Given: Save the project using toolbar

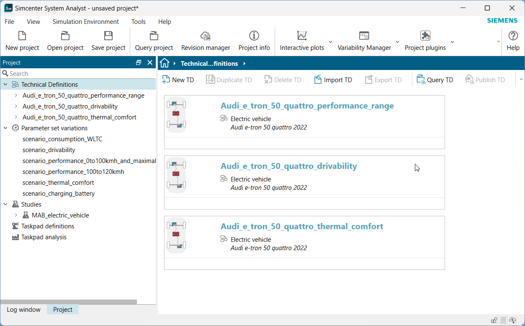Looking at the screenshot, I should (x=108, y=36).
